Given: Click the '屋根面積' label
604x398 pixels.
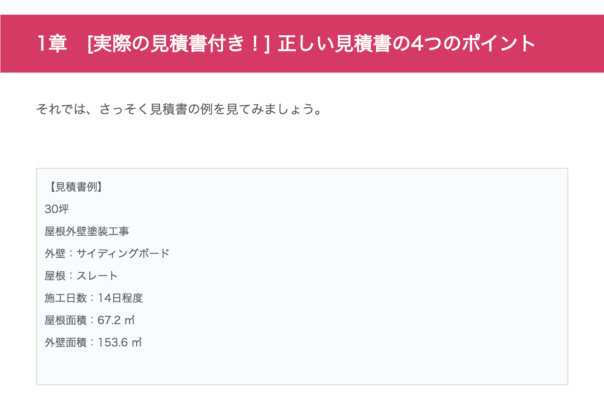Looking at the screenshot, I should (66, 320).
